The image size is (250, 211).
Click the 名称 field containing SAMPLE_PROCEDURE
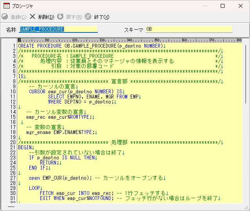58,29
